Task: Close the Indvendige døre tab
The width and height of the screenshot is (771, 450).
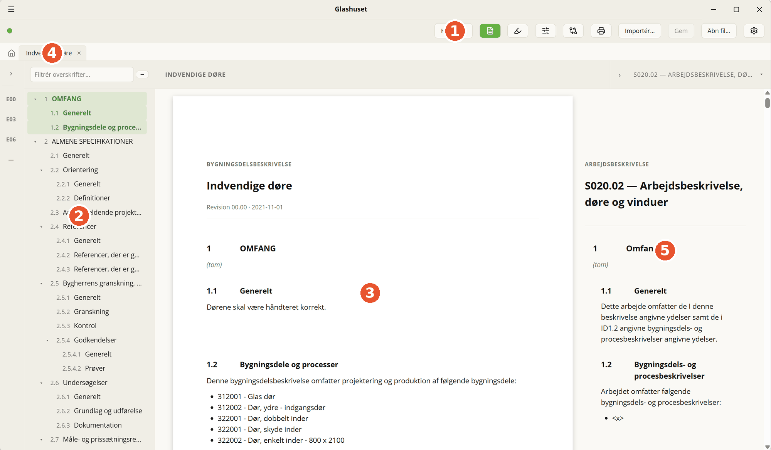Action: coord(79,53)
